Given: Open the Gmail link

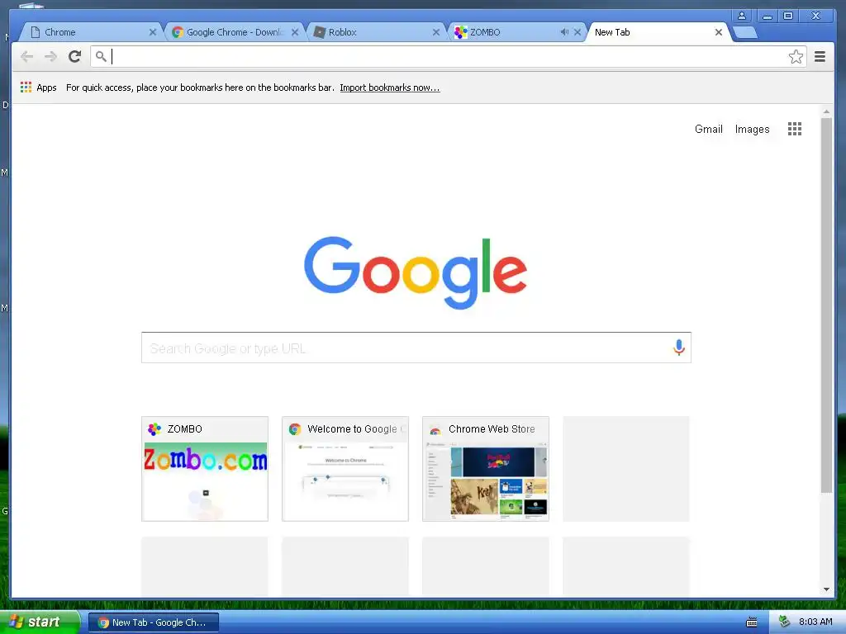Looking at the screenshot, I should 708,129.
